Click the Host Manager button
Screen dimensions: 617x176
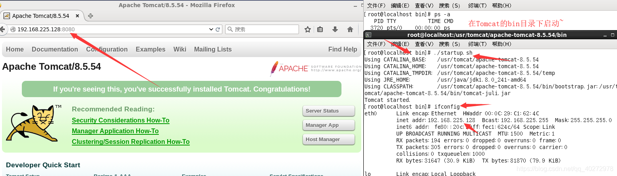point(328,139)
